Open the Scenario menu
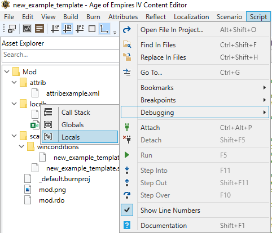The height and width of the screenshot is (233, 272). pyautogui.click(x=229, y=17)
